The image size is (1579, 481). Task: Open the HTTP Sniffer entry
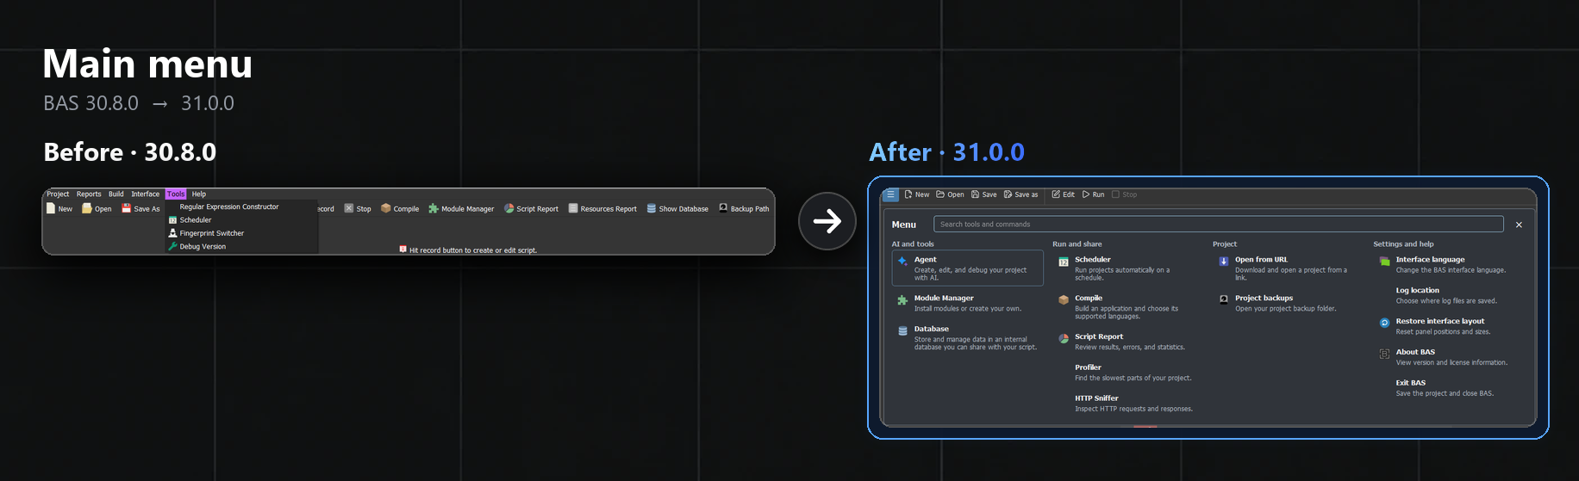1133,404
